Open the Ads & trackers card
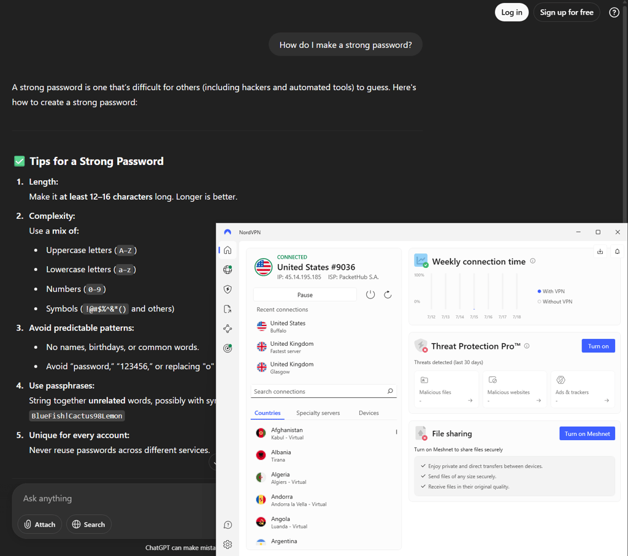 click(x=583, y=389)
